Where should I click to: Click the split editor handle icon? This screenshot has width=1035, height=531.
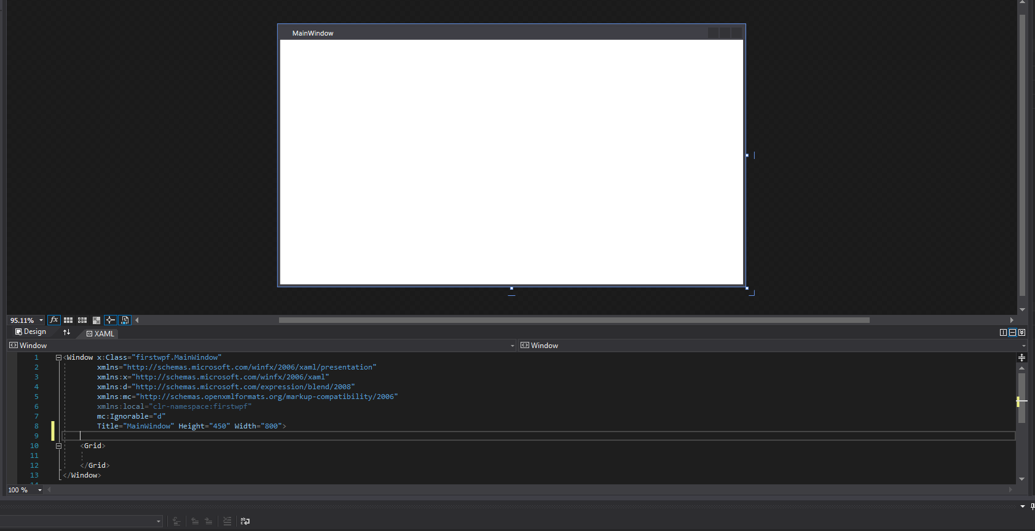pos(1021,357)
